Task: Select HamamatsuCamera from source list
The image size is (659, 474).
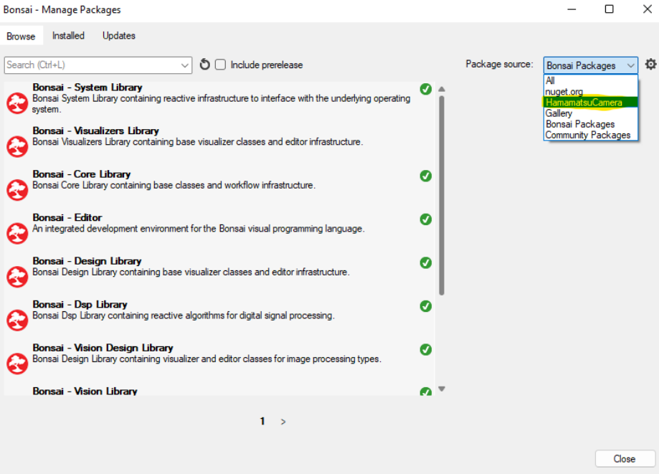Action: [584, 103]
